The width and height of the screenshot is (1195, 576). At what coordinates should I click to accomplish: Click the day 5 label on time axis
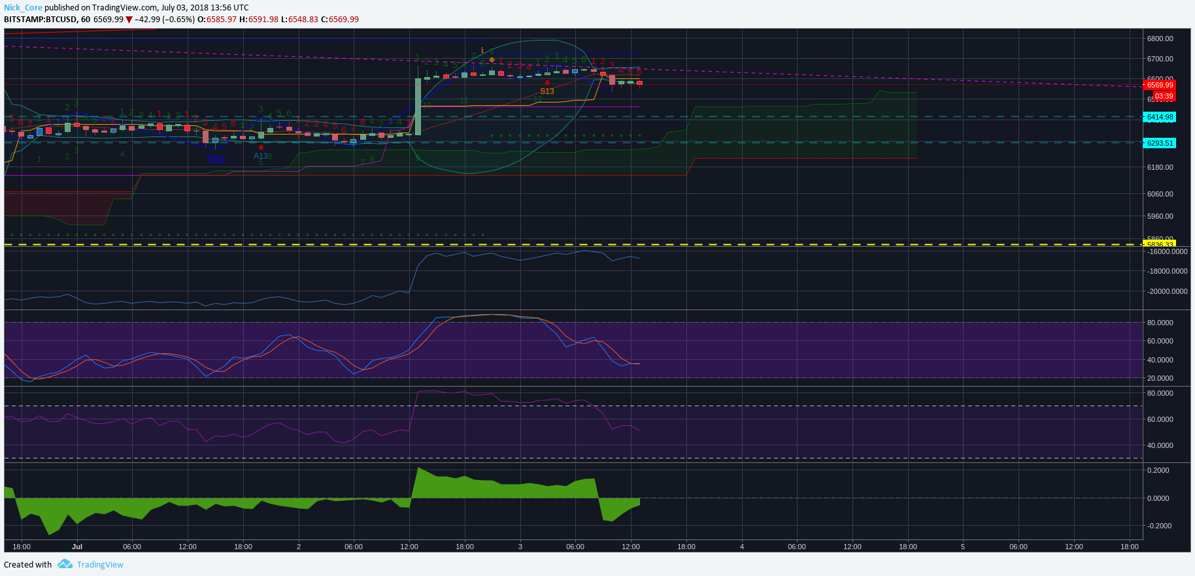click(x=963, y=547)
